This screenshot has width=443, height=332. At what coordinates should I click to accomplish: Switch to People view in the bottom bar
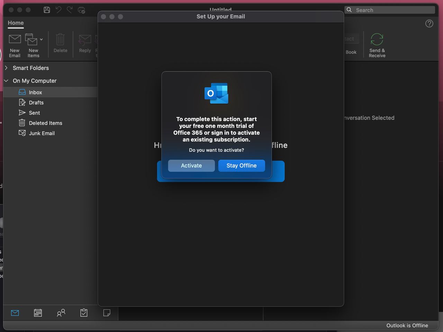[x=61, y=313]
